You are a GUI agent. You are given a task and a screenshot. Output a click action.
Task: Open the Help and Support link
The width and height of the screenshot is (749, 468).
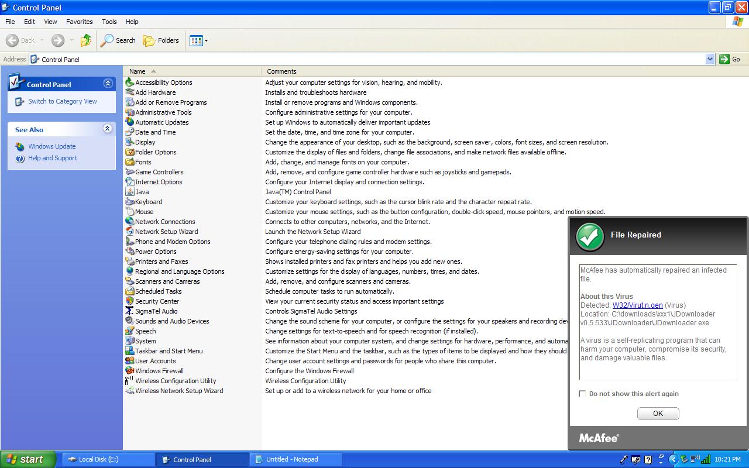(53, 158)
